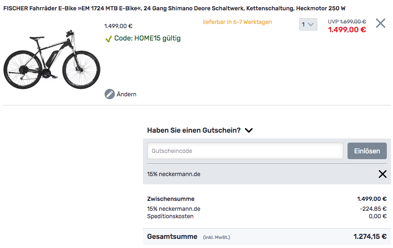Click the Zwischensumme label
Screen dimensions: 393x248
click(x=171, y=199)
